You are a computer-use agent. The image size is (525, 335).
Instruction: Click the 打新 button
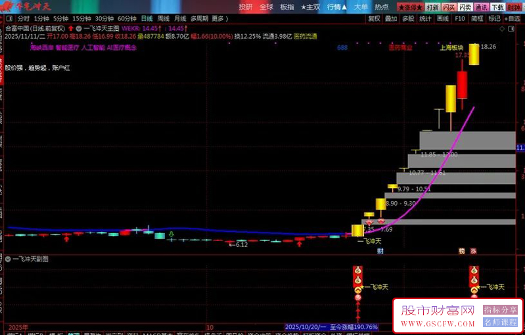click(433, 7)
